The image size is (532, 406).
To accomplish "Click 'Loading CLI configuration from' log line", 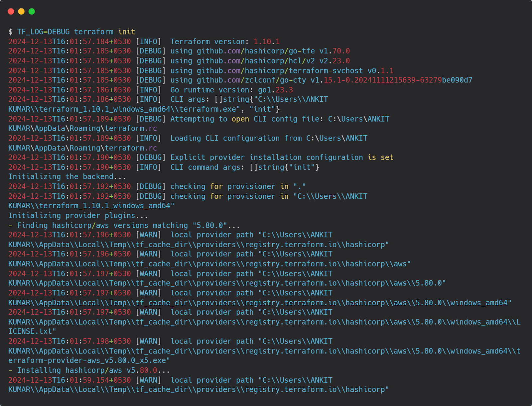I will pyautogui.click(x=188, y=139).
